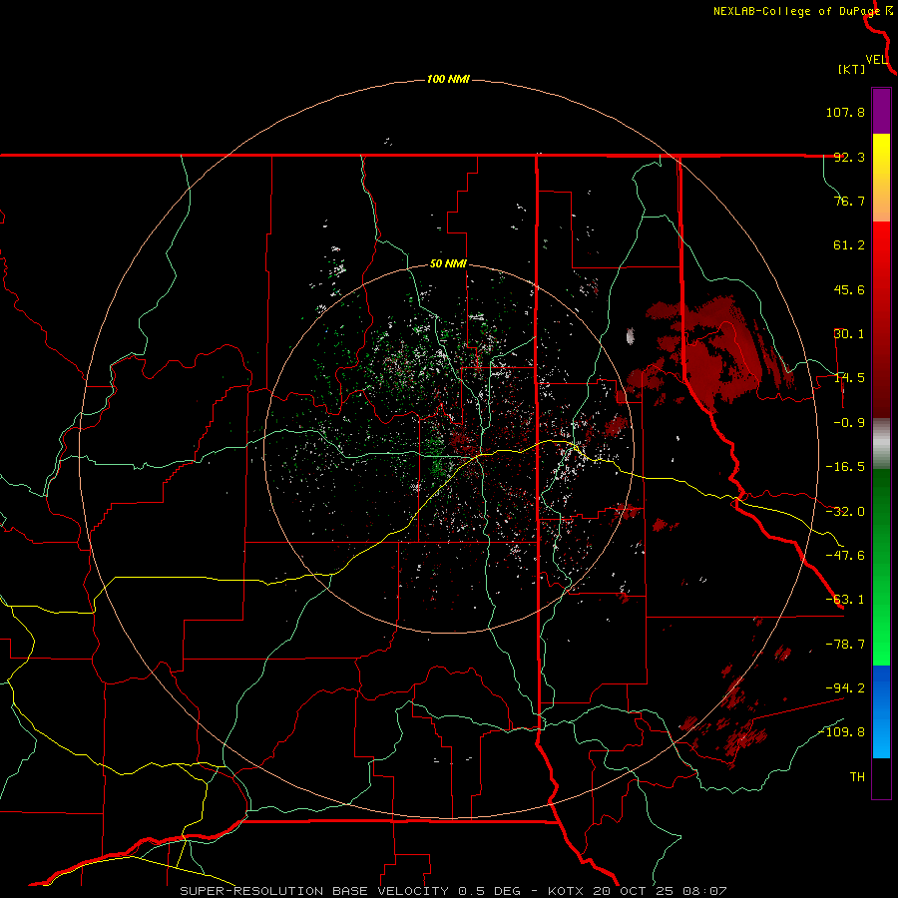Click the VEL legend title
Image resolution: width=898 pixels, height=898 pixels.
[876, 59]
